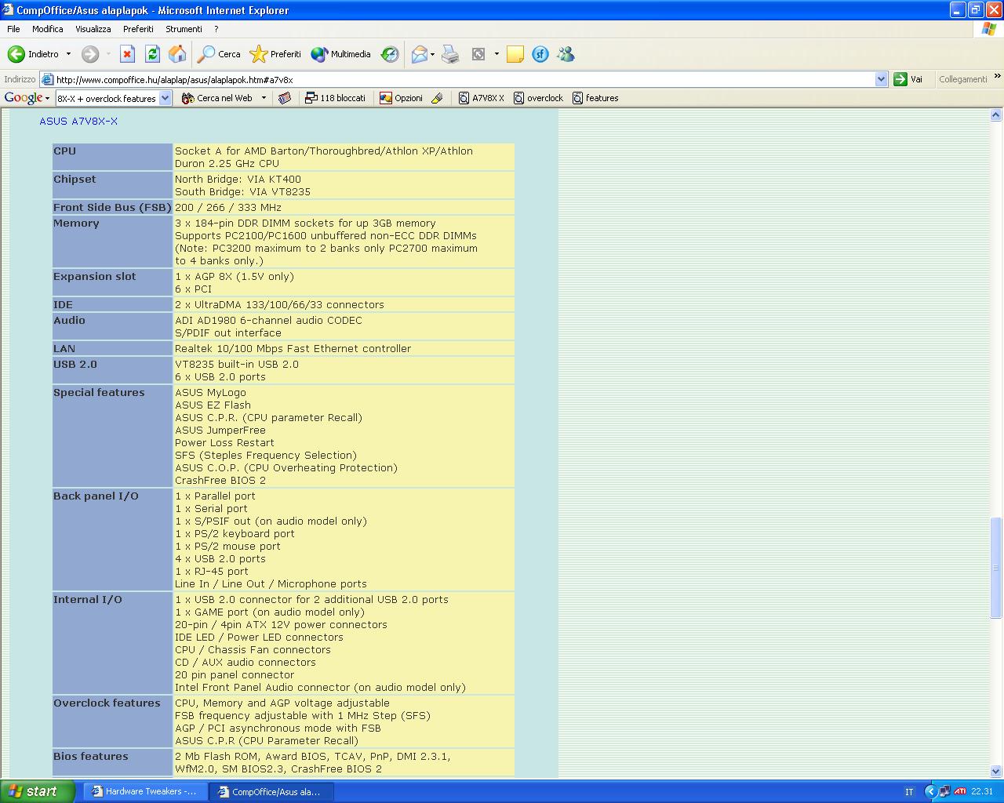The image size is (1004, 803).
Task: Click 'Realtek 10/100 Mbps Fast Ethernet controller' text
Action: point(293,349)
